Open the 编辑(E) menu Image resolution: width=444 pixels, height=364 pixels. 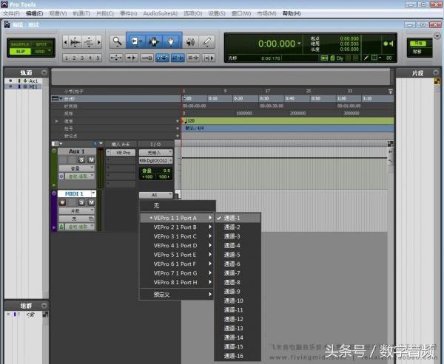click(34, 13)
